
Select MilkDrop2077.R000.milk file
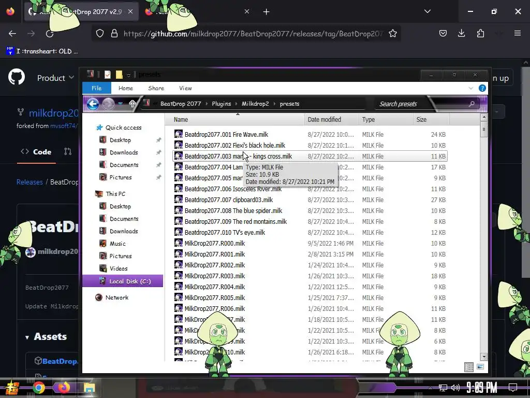pyautogui.click(x=310, y=244)
